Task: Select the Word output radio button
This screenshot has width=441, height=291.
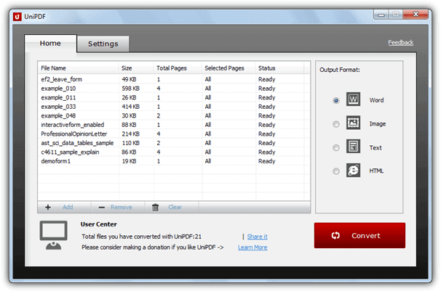Action: point(335,100)
